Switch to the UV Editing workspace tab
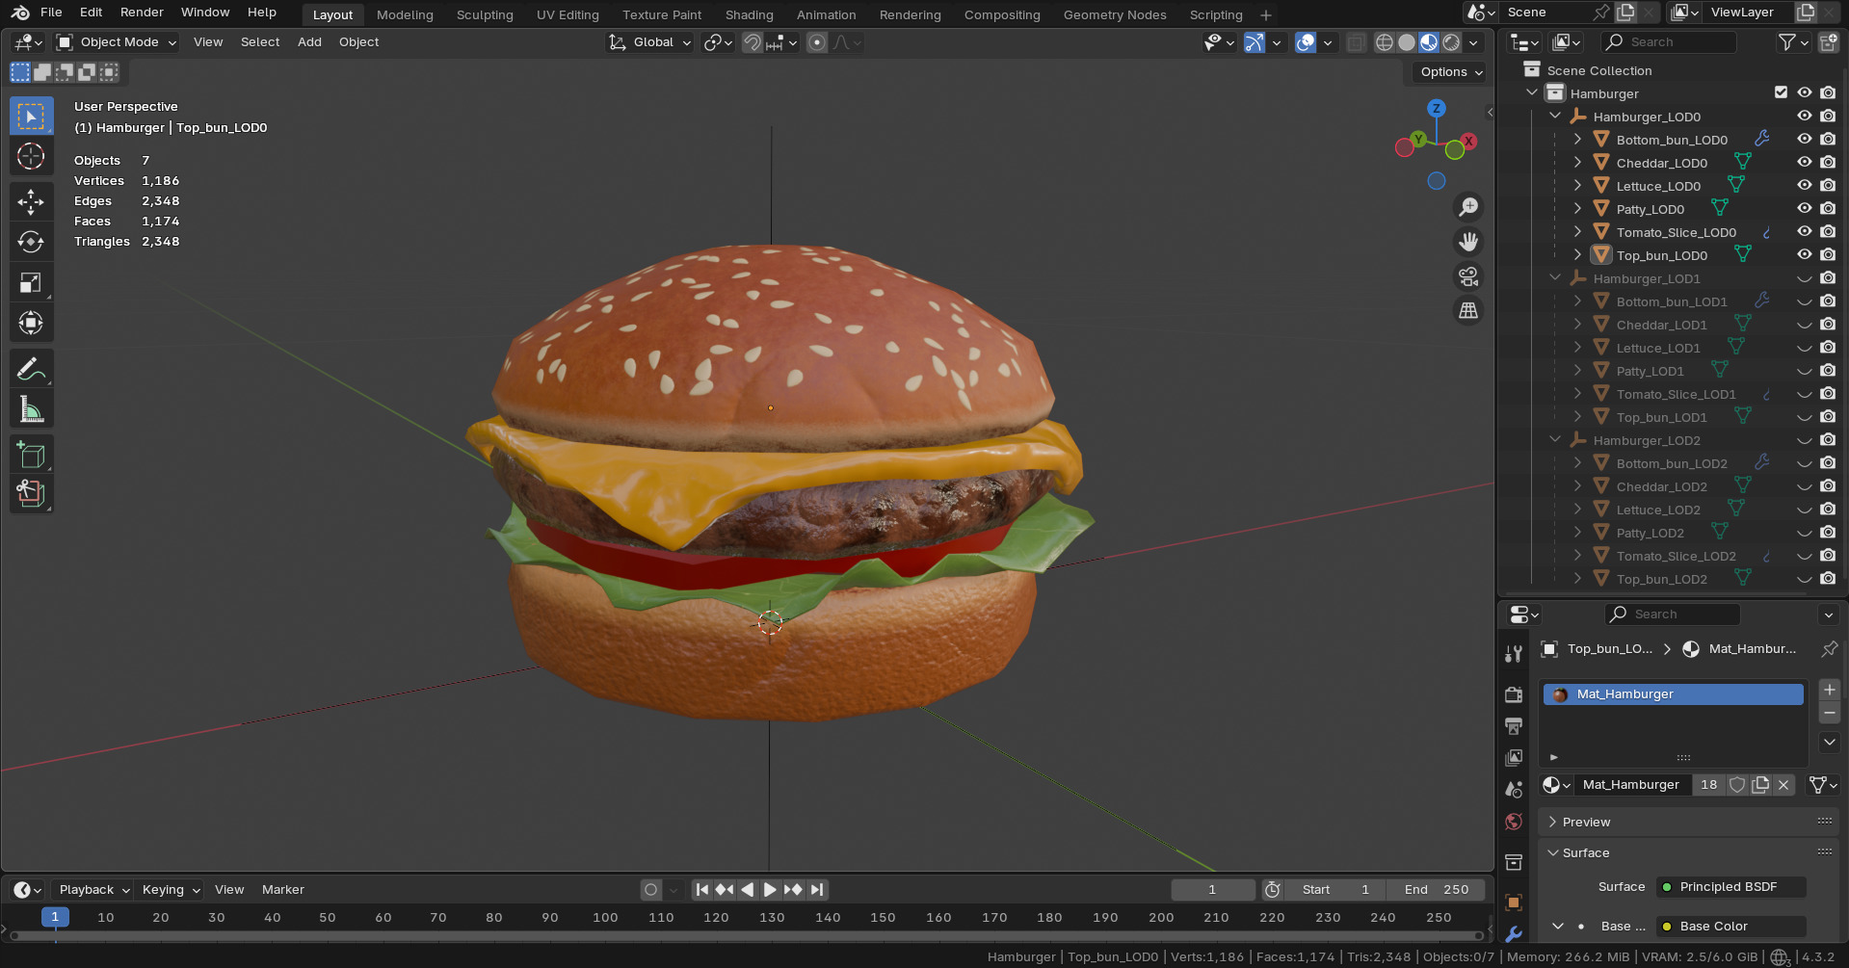The width and height of the screenshot is (1849, 968). coord(568,15)
